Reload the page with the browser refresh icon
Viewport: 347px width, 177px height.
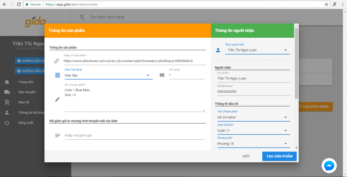(x=19, y=4)
